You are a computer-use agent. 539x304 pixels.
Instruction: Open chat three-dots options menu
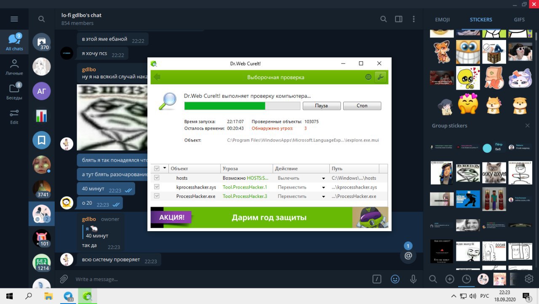tap(414, 19)
